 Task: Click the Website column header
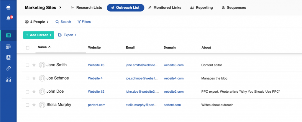pos(94,48)
